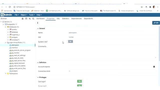The width and height of the screenshot is (160, 90).
Task: Switch to the Dependents tab
Action: pyautogui.click(x=88, y=18)
